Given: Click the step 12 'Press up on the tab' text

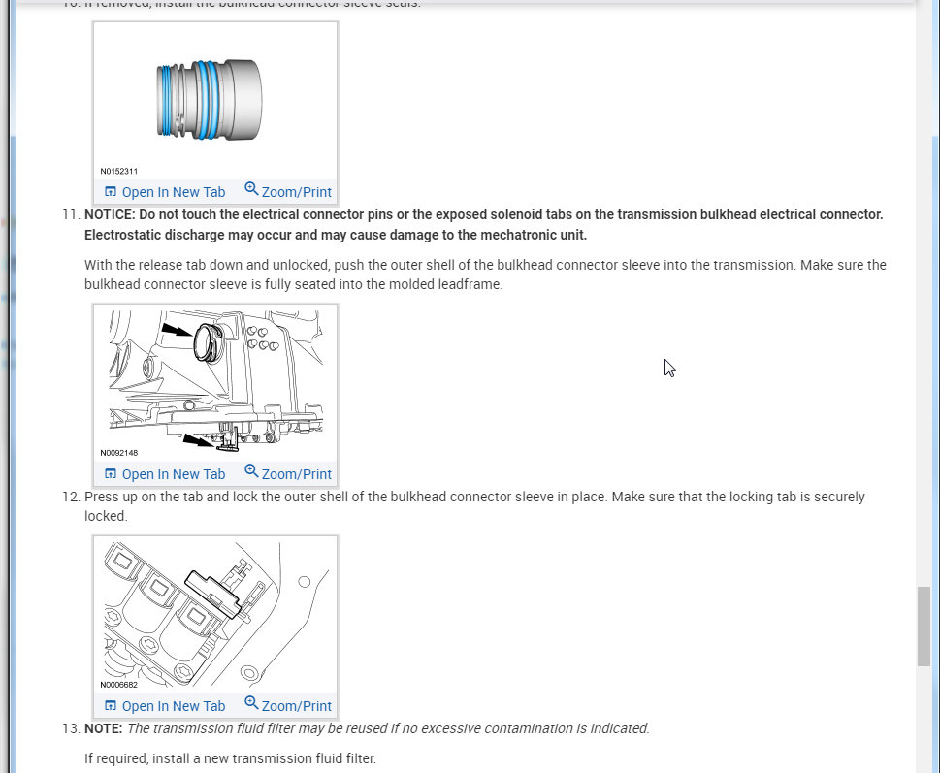Looking at the screenshot, I should (x=474, y=506).
